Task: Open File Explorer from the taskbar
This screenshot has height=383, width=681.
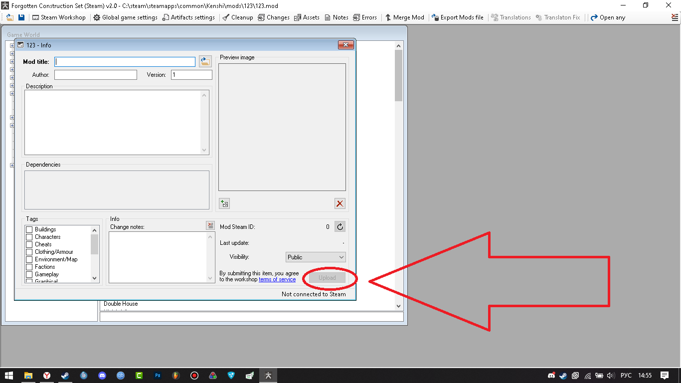Action: [x=28, y=376]
